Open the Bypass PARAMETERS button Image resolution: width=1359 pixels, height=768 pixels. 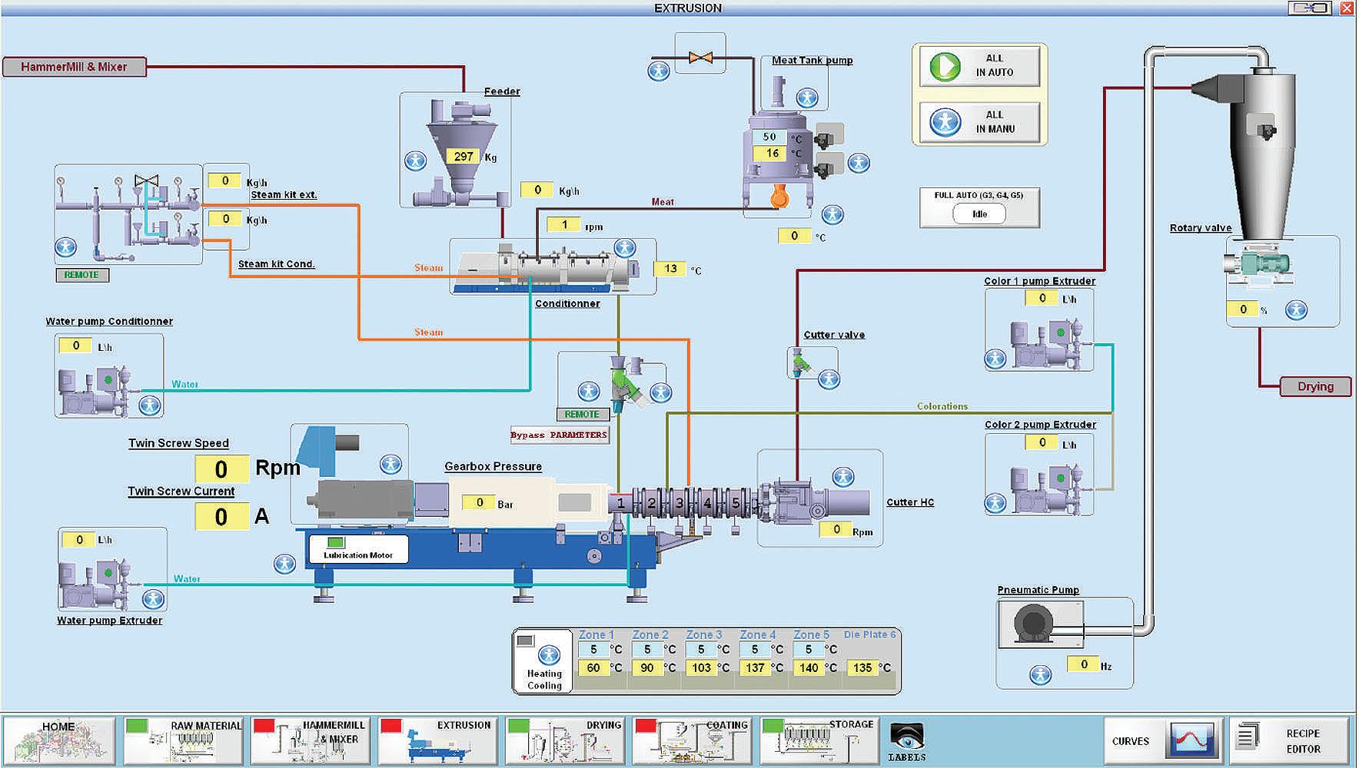560,435
